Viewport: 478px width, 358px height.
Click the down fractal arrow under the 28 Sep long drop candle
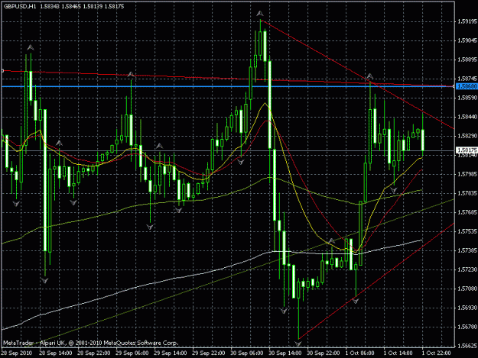click(x=45, y=280)
